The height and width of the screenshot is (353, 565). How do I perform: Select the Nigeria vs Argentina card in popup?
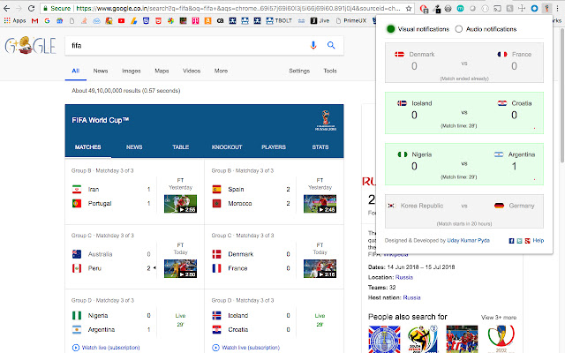(464, 164)
